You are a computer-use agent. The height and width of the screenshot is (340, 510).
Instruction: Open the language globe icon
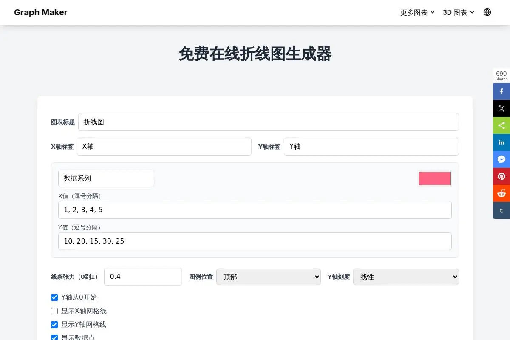click(487, 12)
